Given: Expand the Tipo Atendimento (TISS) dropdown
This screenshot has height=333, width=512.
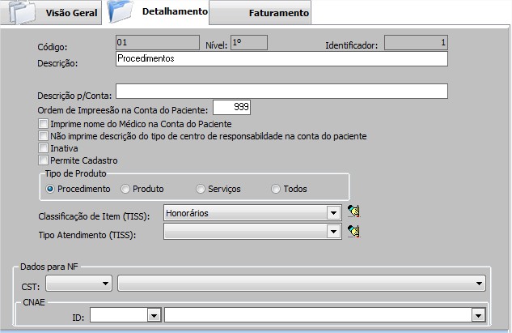Looking at the screenshot, I should [332, 232].
